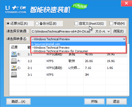This screenshot has height=107, width=132.
Task: Click partition number 3:1
Action: point(30,75)
